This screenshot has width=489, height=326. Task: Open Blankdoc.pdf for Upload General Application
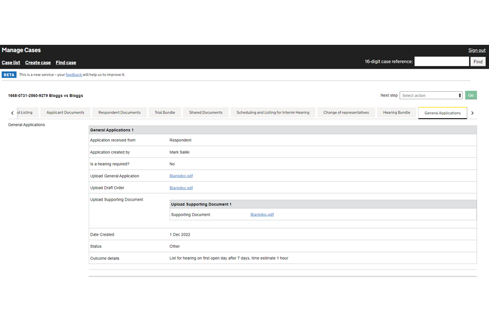tap(181, 176)
